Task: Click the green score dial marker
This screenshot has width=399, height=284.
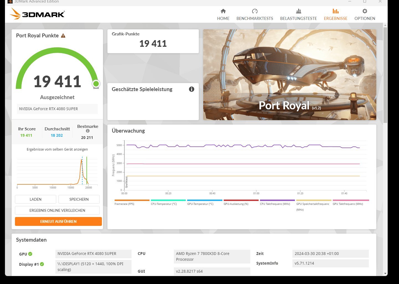Action: coord(96,84)
